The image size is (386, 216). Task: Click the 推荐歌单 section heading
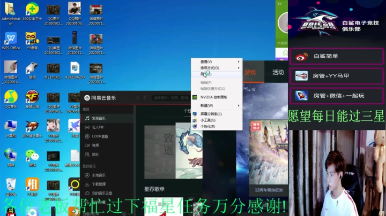154,189
